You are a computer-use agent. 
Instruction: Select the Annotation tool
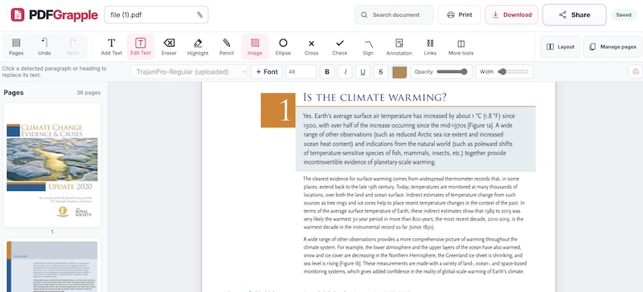pos(399,47)
